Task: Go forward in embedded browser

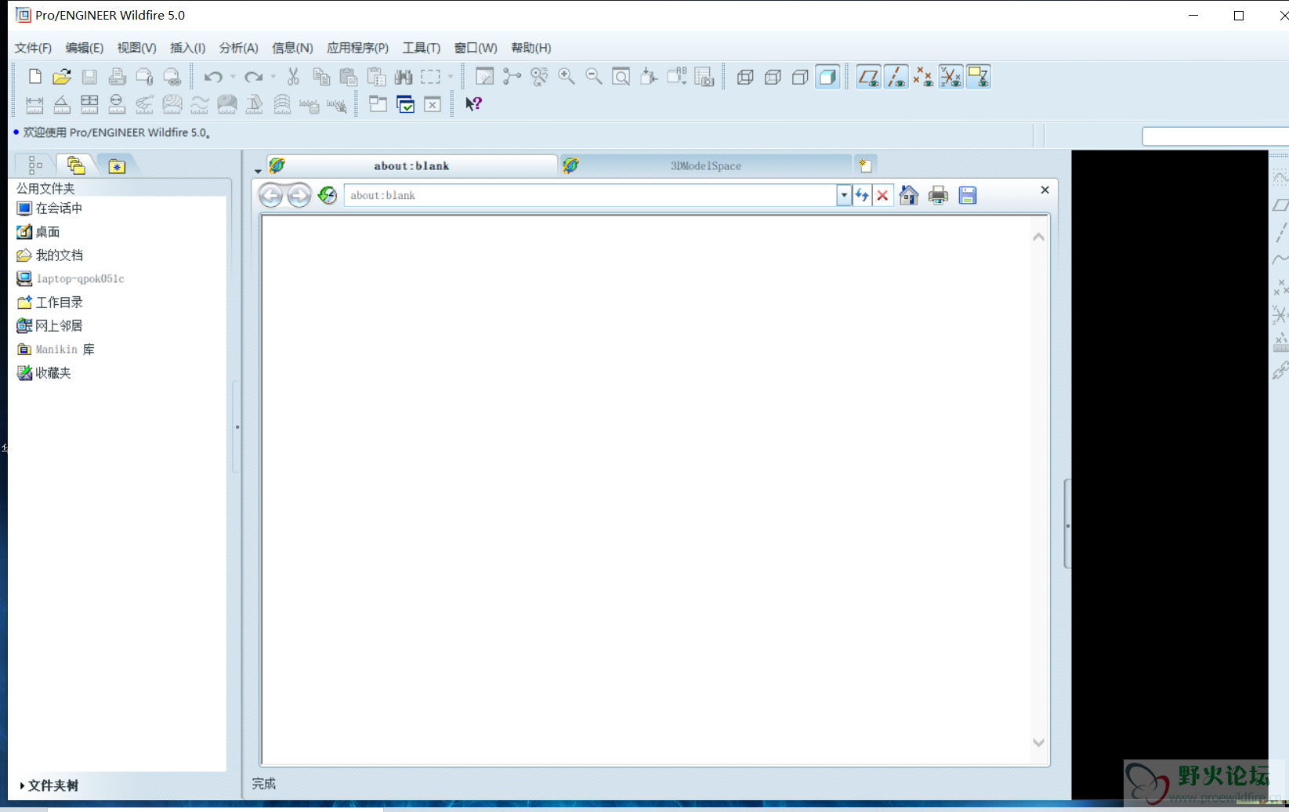Action: tap(299, 195)
